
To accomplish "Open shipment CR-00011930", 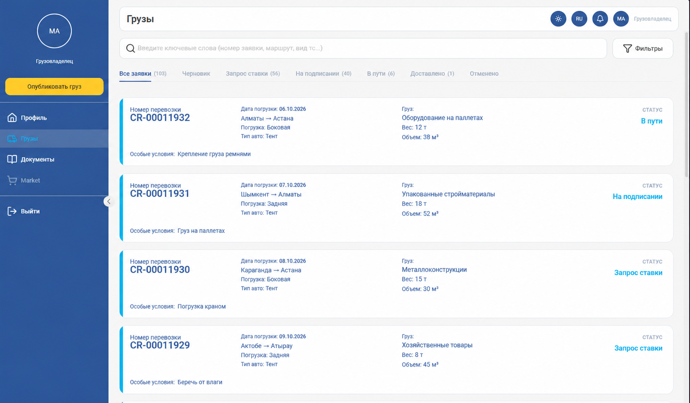I will point(160,270).
